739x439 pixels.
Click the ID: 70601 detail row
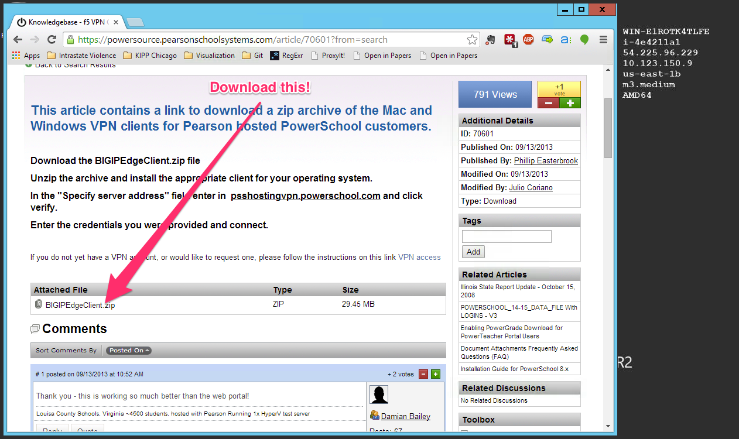point(520,133)
